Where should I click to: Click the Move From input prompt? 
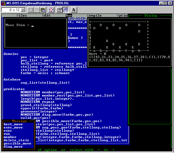tap(33, 25)
